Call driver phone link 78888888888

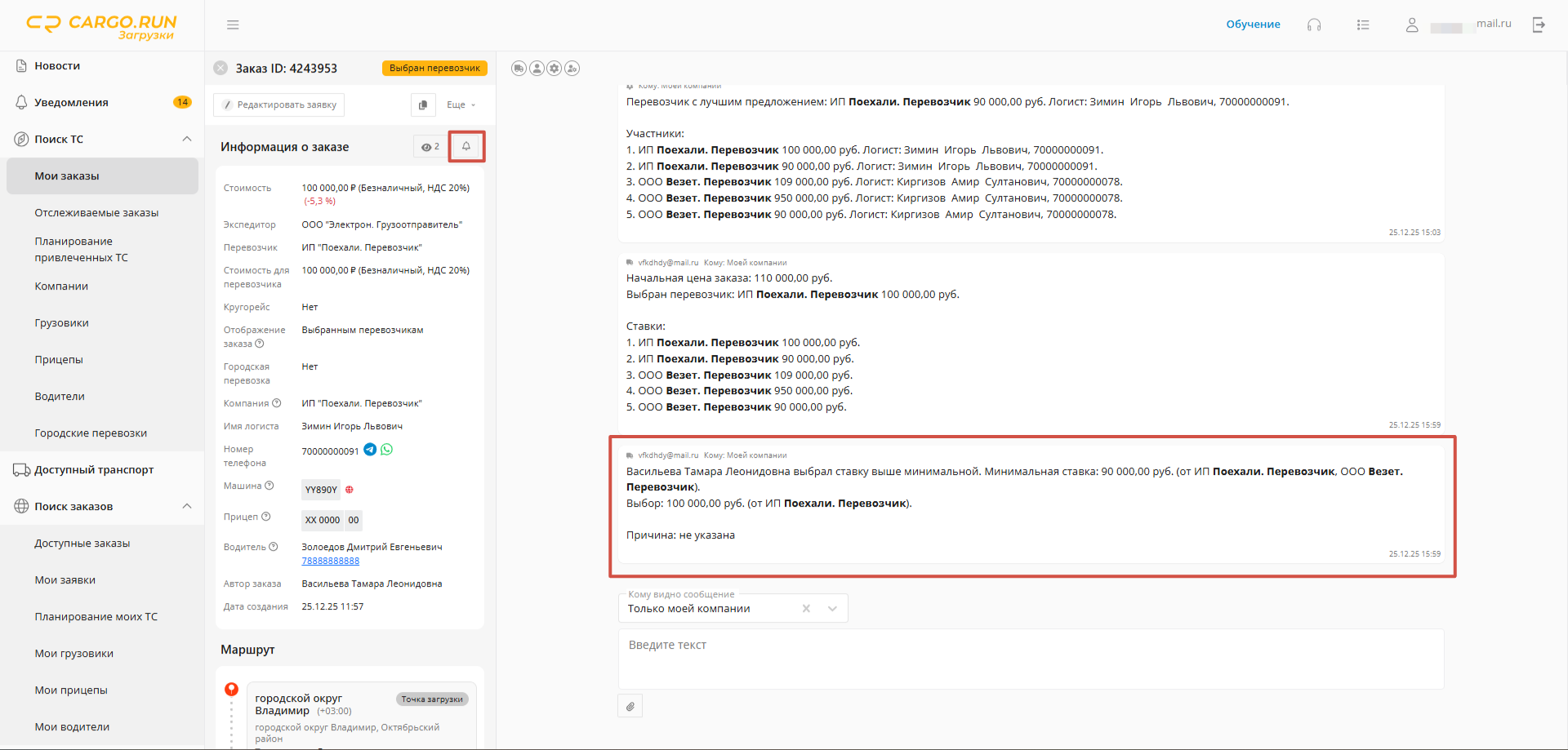pos(330,561)
